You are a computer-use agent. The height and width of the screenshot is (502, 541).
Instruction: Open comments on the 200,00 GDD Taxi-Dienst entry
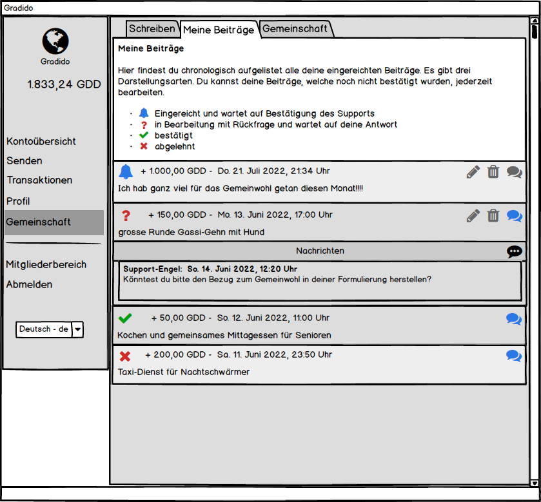(514, 356)
